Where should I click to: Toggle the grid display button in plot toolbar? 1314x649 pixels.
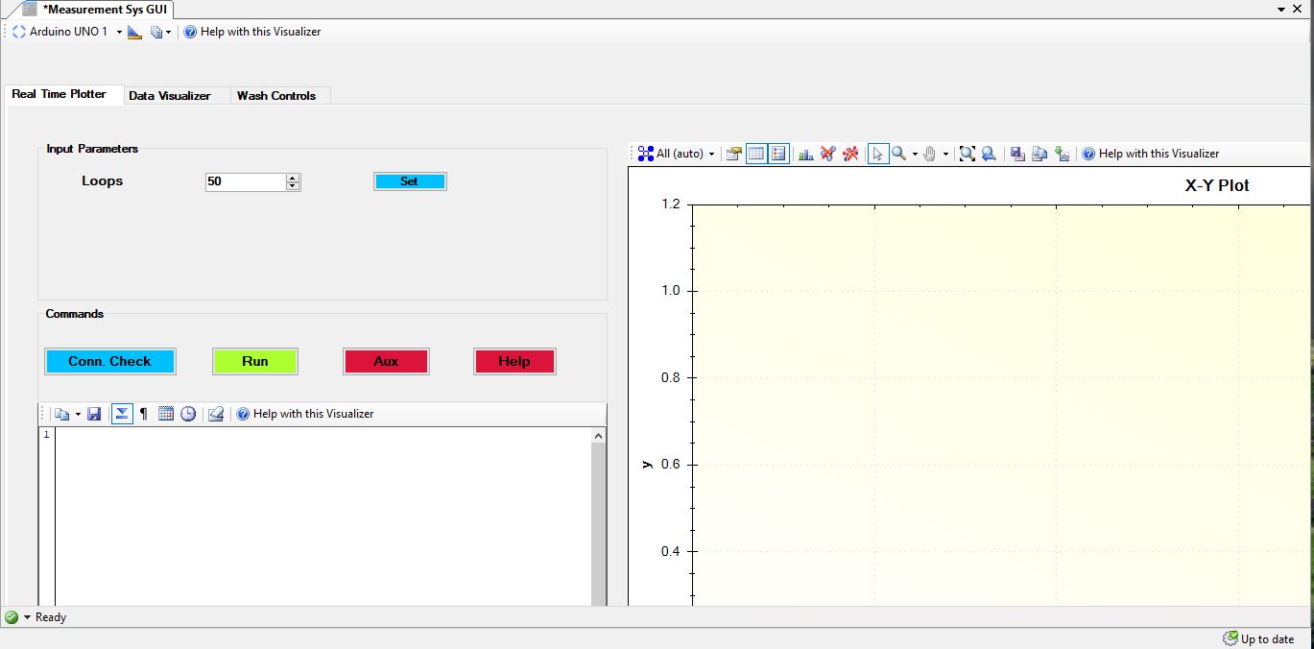click(756, 154)
